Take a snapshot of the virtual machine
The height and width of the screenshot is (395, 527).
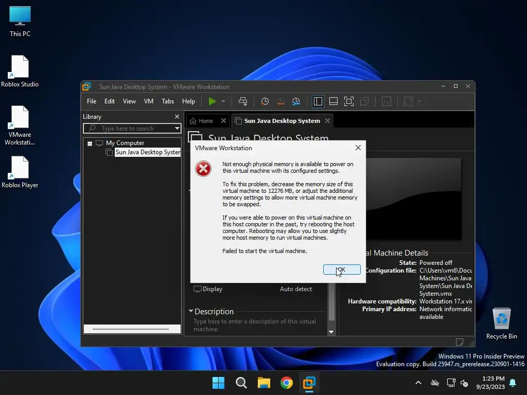pyautogui.click(x=265, y=101)
